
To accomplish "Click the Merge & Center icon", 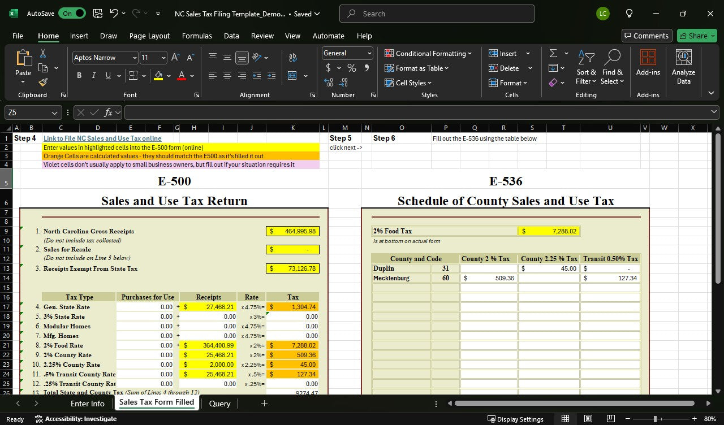I will click(x=292, y=76).
